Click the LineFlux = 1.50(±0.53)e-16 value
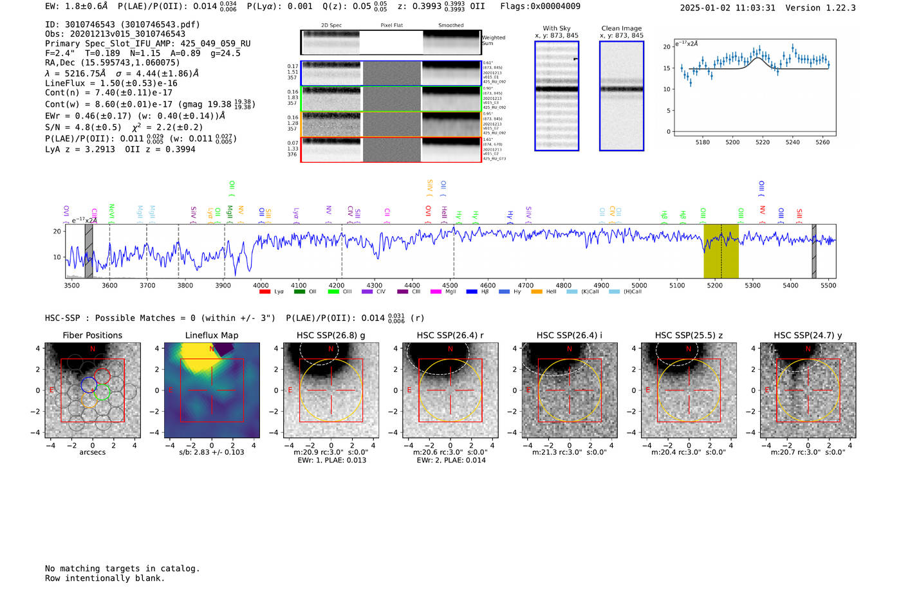 point(111,83)
